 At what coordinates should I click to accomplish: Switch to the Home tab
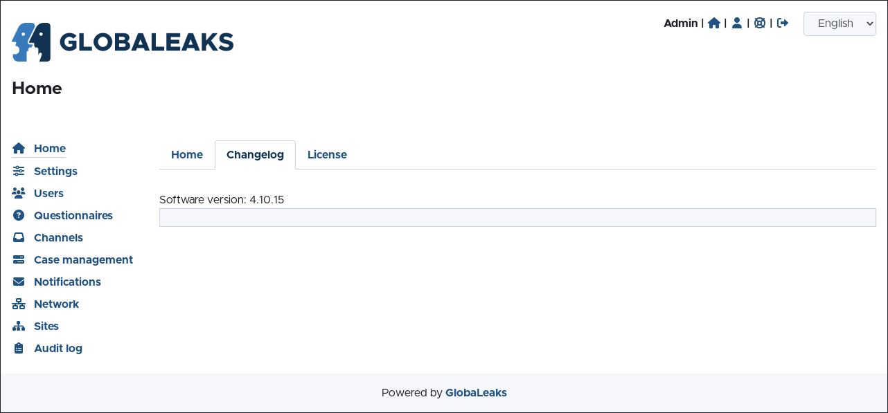click(187, 154)
